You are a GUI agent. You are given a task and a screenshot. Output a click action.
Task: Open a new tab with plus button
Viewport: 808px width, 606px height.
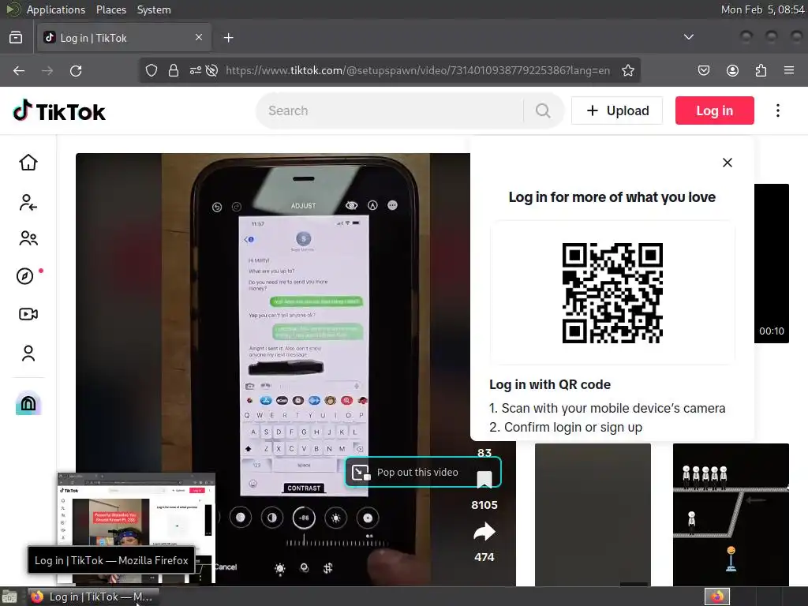pyautogui.click(x=228, y=38)
